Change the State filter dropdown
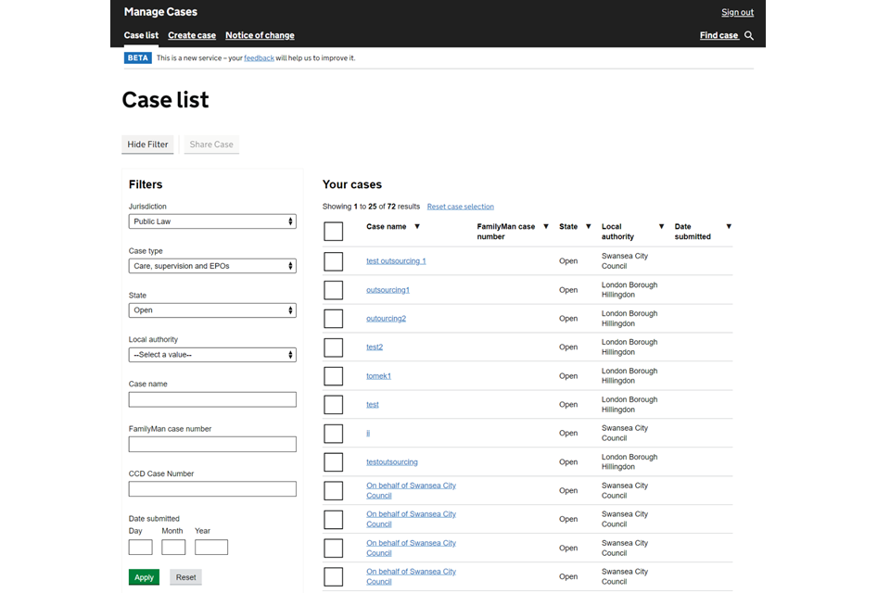The height and width of the screenshot is (593, 890). [x=212, y=310]
